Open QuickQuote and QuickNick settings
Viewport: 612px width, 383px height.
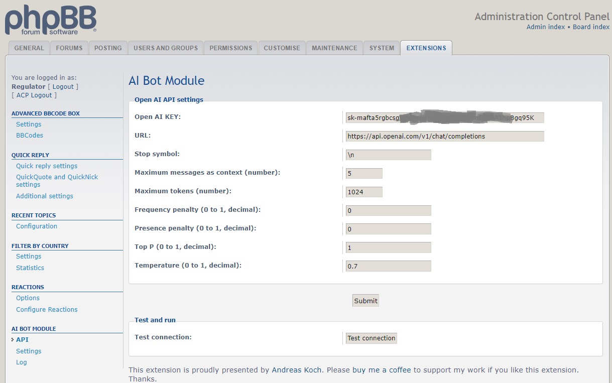pos(57,181)
